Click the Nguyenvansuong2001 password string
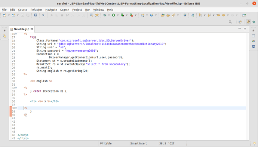This screenshot has height=147, width=258. click(81, 50)
